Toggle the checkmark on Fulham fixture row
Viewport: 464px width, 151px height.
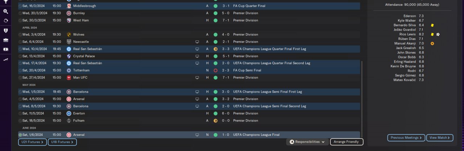pyautogui.click(x=20, y=121)
